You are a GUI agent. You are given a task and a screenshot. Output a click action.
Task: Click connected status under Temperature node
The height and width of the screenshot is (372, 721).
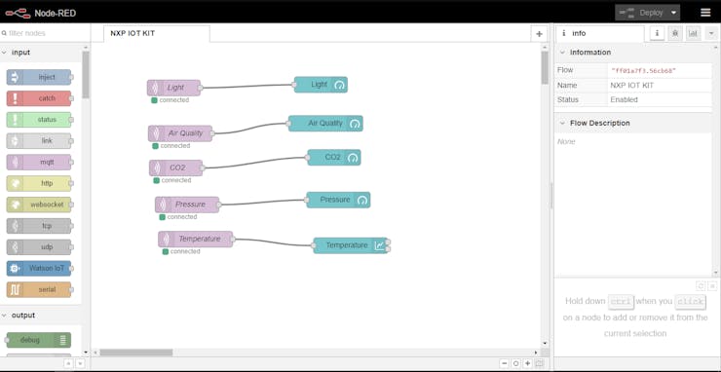tap(181, 251)
